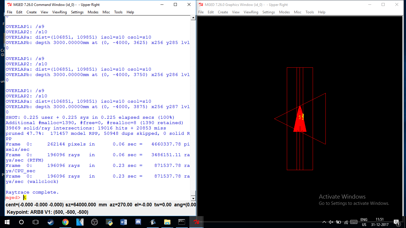Screen dimensions: 406x228
Task: Open View menu in Command Window
Action: coord(45,12)
